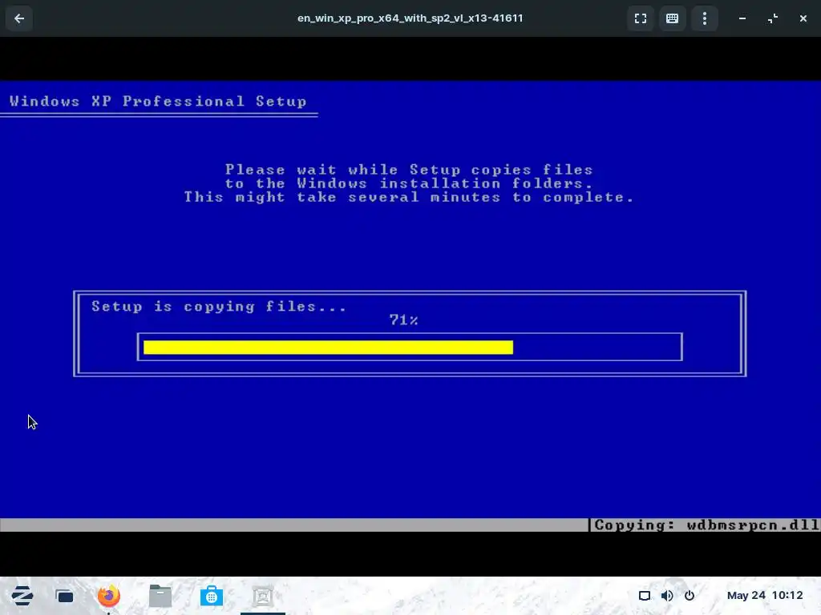Viewport: 821px width, 615px height.
Task: Open the Zorin start menu
Action: [x=22, y=596]
